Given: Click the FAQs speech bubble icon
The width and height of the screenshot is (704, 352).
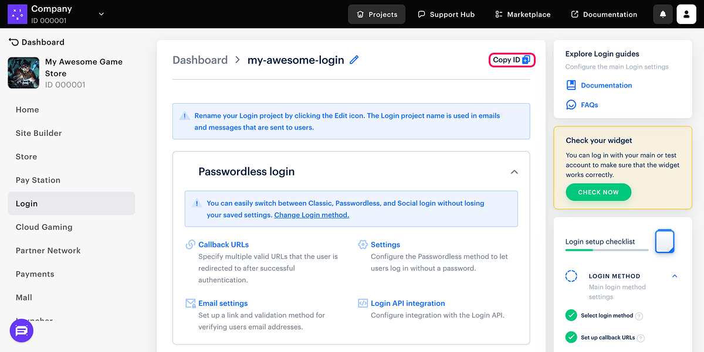Looking at the screenshot, I should point(571,105).
